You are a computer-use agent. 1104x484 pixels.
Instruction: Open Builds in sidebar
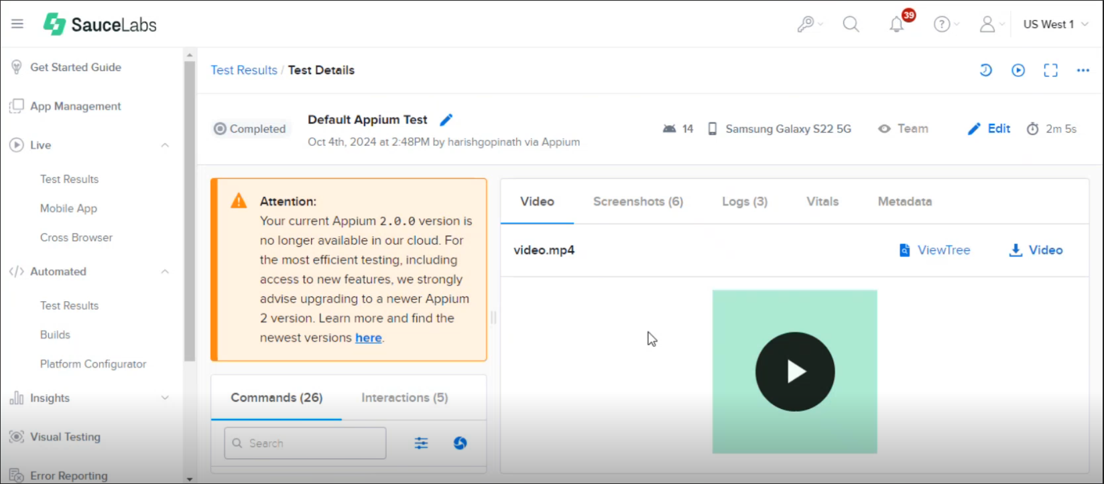click(55, 334)
